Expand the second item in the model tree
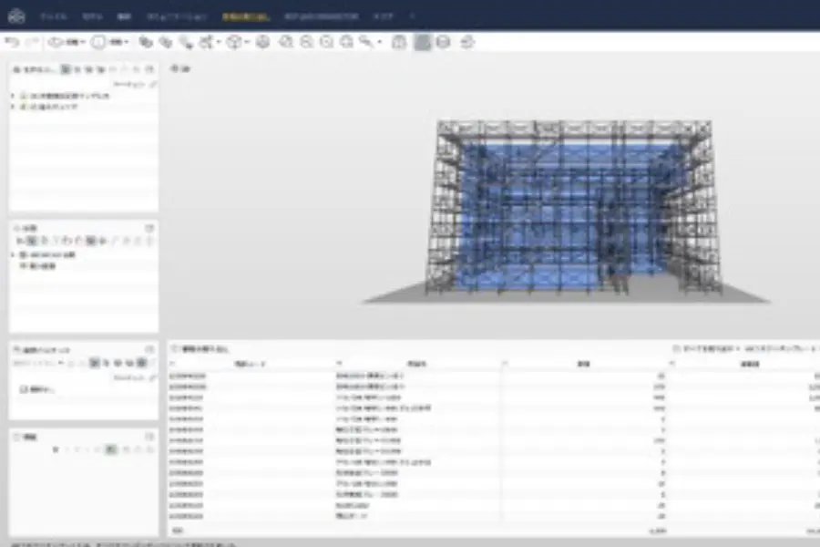The width and height of the screenshot is (820, 547). [13, 107]
